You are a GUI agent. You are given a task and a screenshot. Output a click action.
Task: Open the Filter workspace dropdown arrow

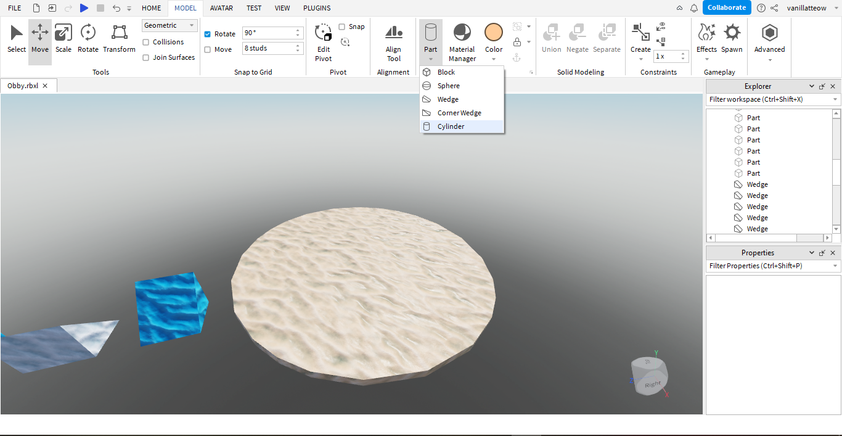tap(835, 99)
